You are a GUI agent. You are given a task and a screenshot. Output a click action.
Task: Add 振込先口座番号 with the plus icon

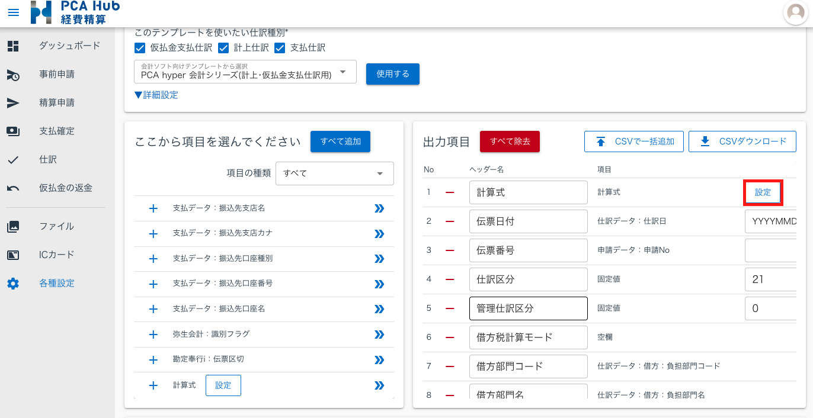[153, 284]
